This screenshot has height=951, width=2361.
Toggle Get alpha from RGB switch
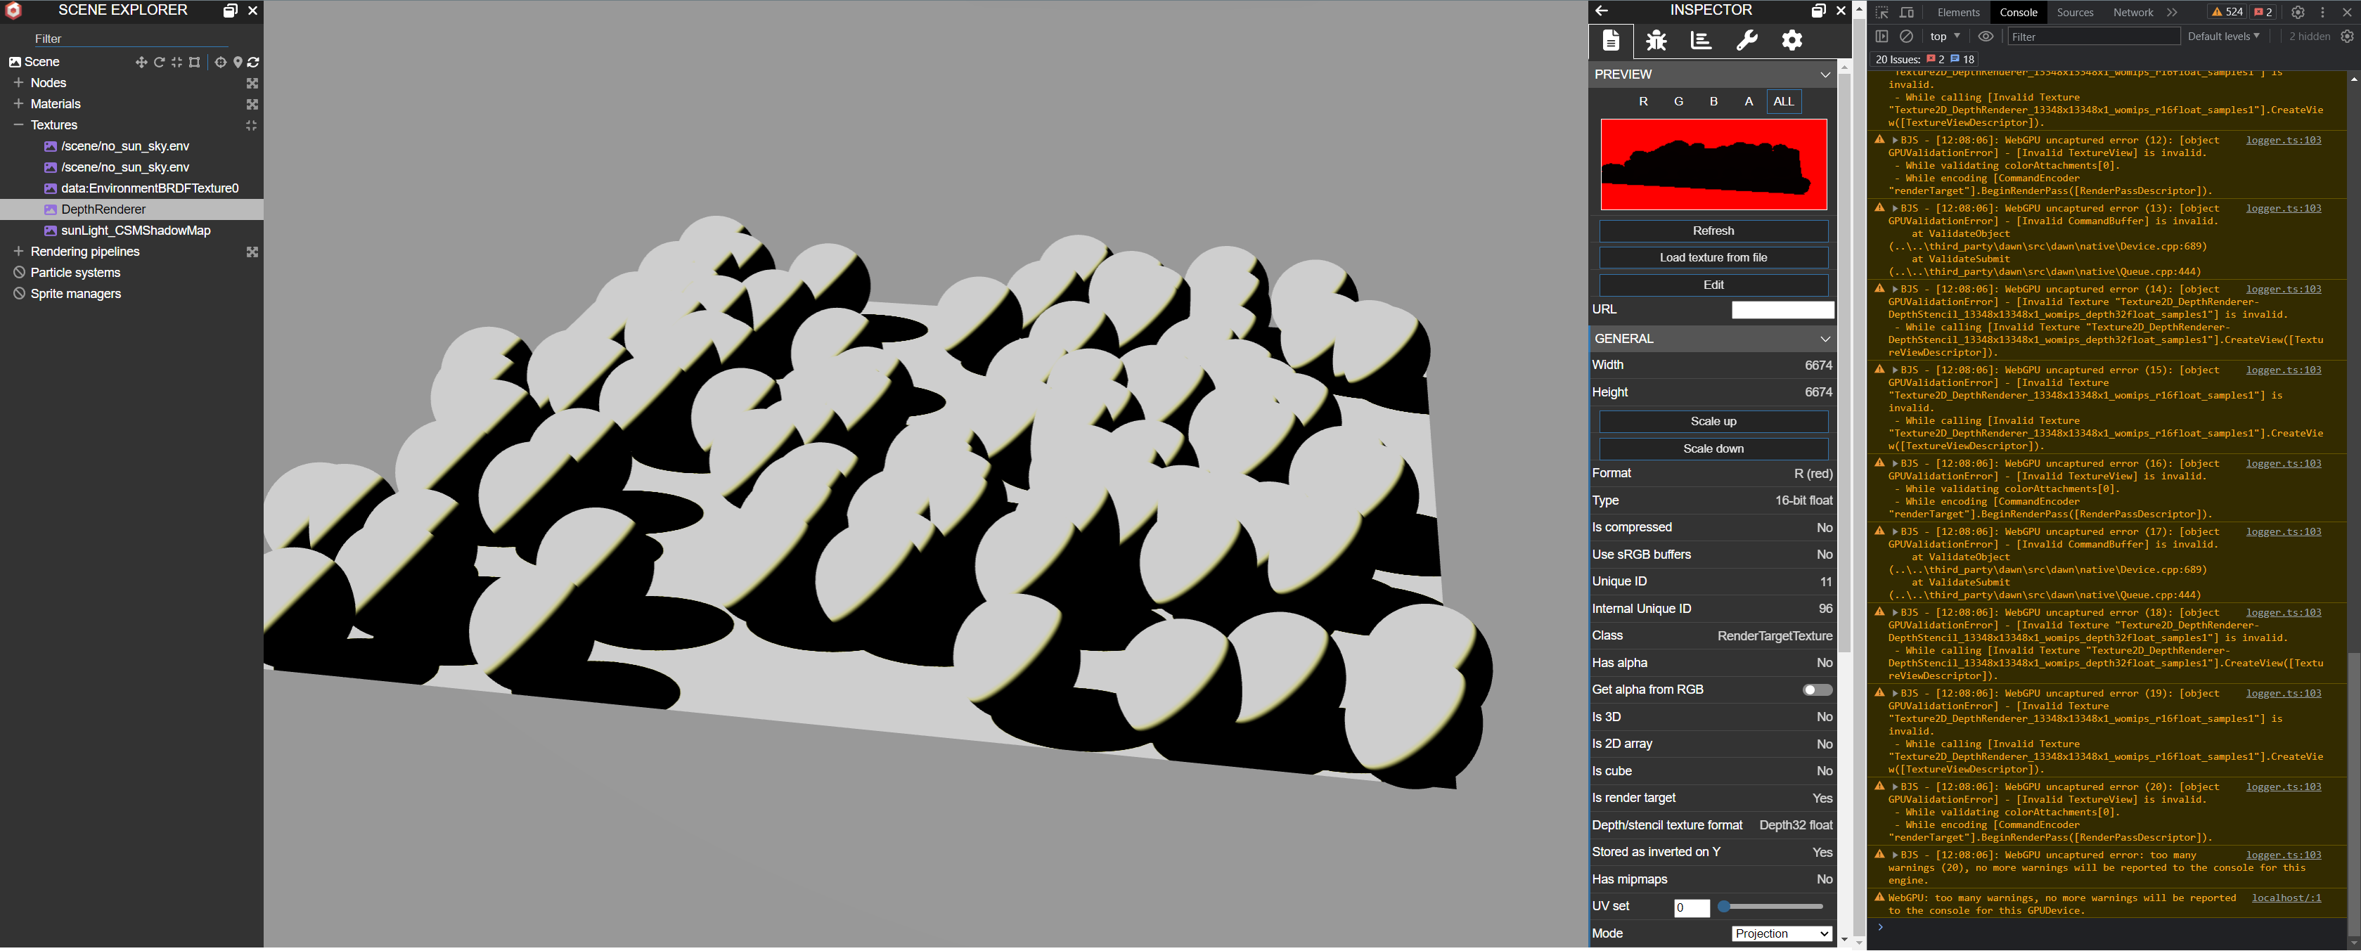coord(1817,690)
